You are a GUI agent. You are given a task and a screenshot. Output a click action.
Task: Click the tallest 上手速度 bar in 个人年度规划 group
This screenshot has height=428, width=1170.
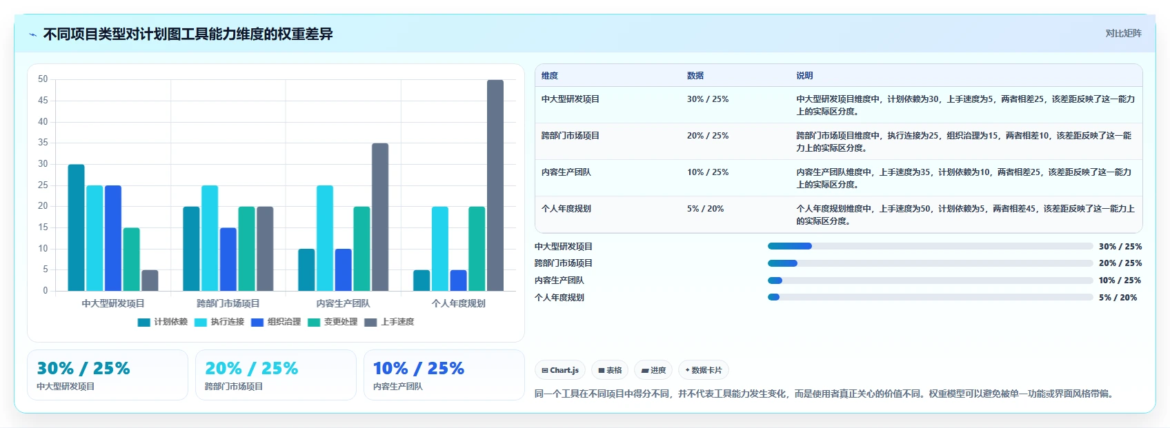[x=495, y=185]
